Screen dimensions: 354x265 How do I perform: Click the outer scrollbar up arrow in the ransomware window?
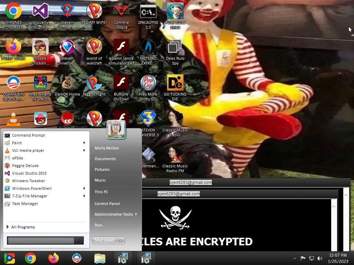tap(346, 195)
